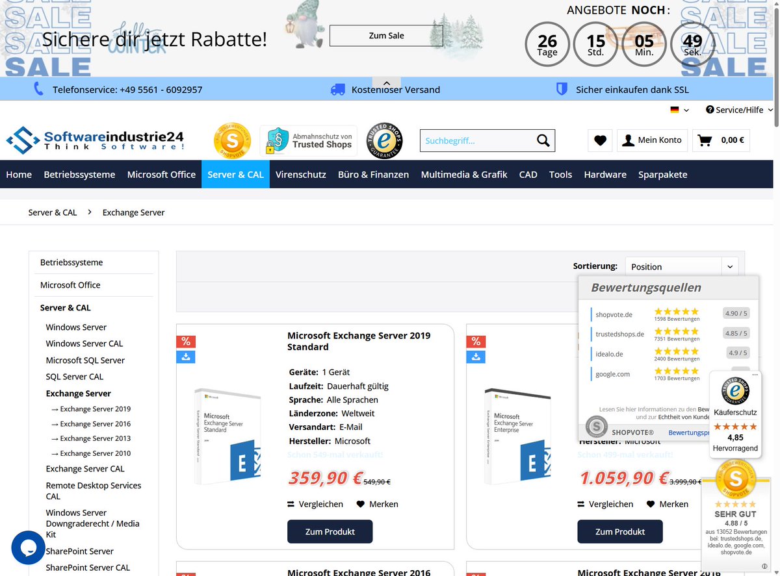This screenshot has width=780, height=576.
Task: Open the German flag language dropdown
Action: coord(680,110)
